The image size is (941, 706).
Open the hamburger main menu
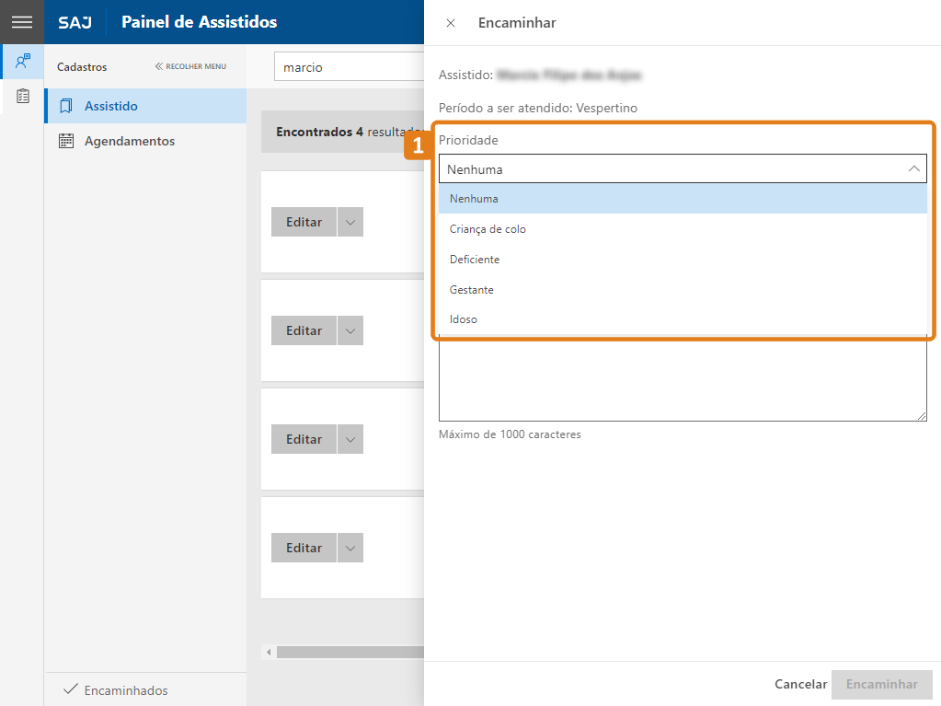pyautogui.click(x=21, y=22)
